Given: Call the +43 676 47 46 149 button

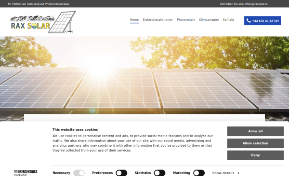Looking at the screenshot, I should [263, 20].
